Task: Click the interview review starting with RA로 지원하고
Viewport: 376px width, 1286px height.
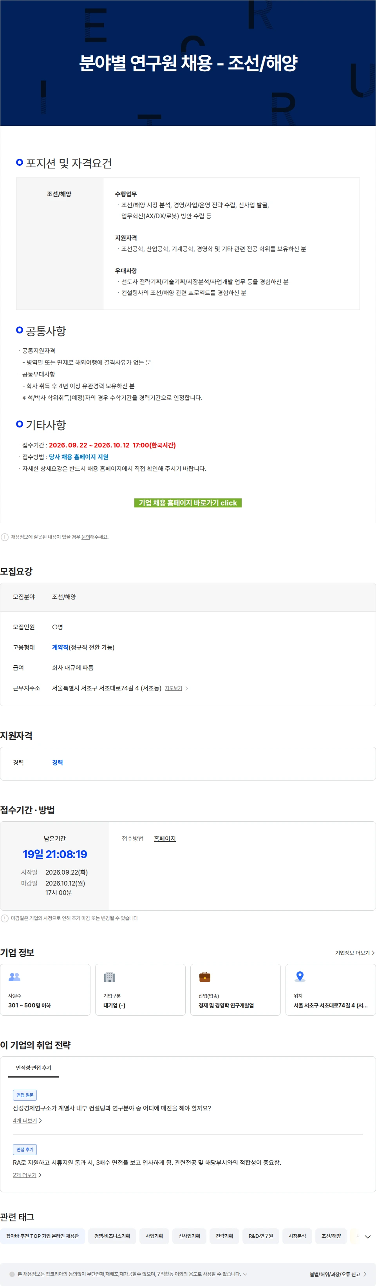Action: (x=147, y=1163)
